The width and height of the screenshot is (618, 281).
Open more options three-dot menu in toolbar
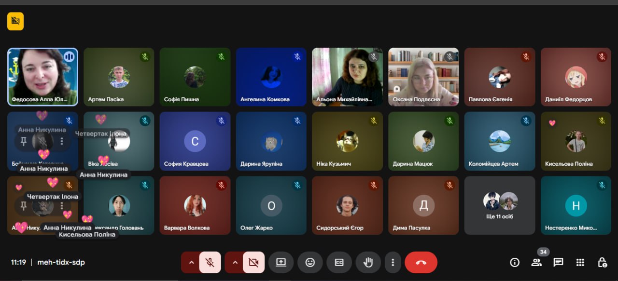(393, 263)
